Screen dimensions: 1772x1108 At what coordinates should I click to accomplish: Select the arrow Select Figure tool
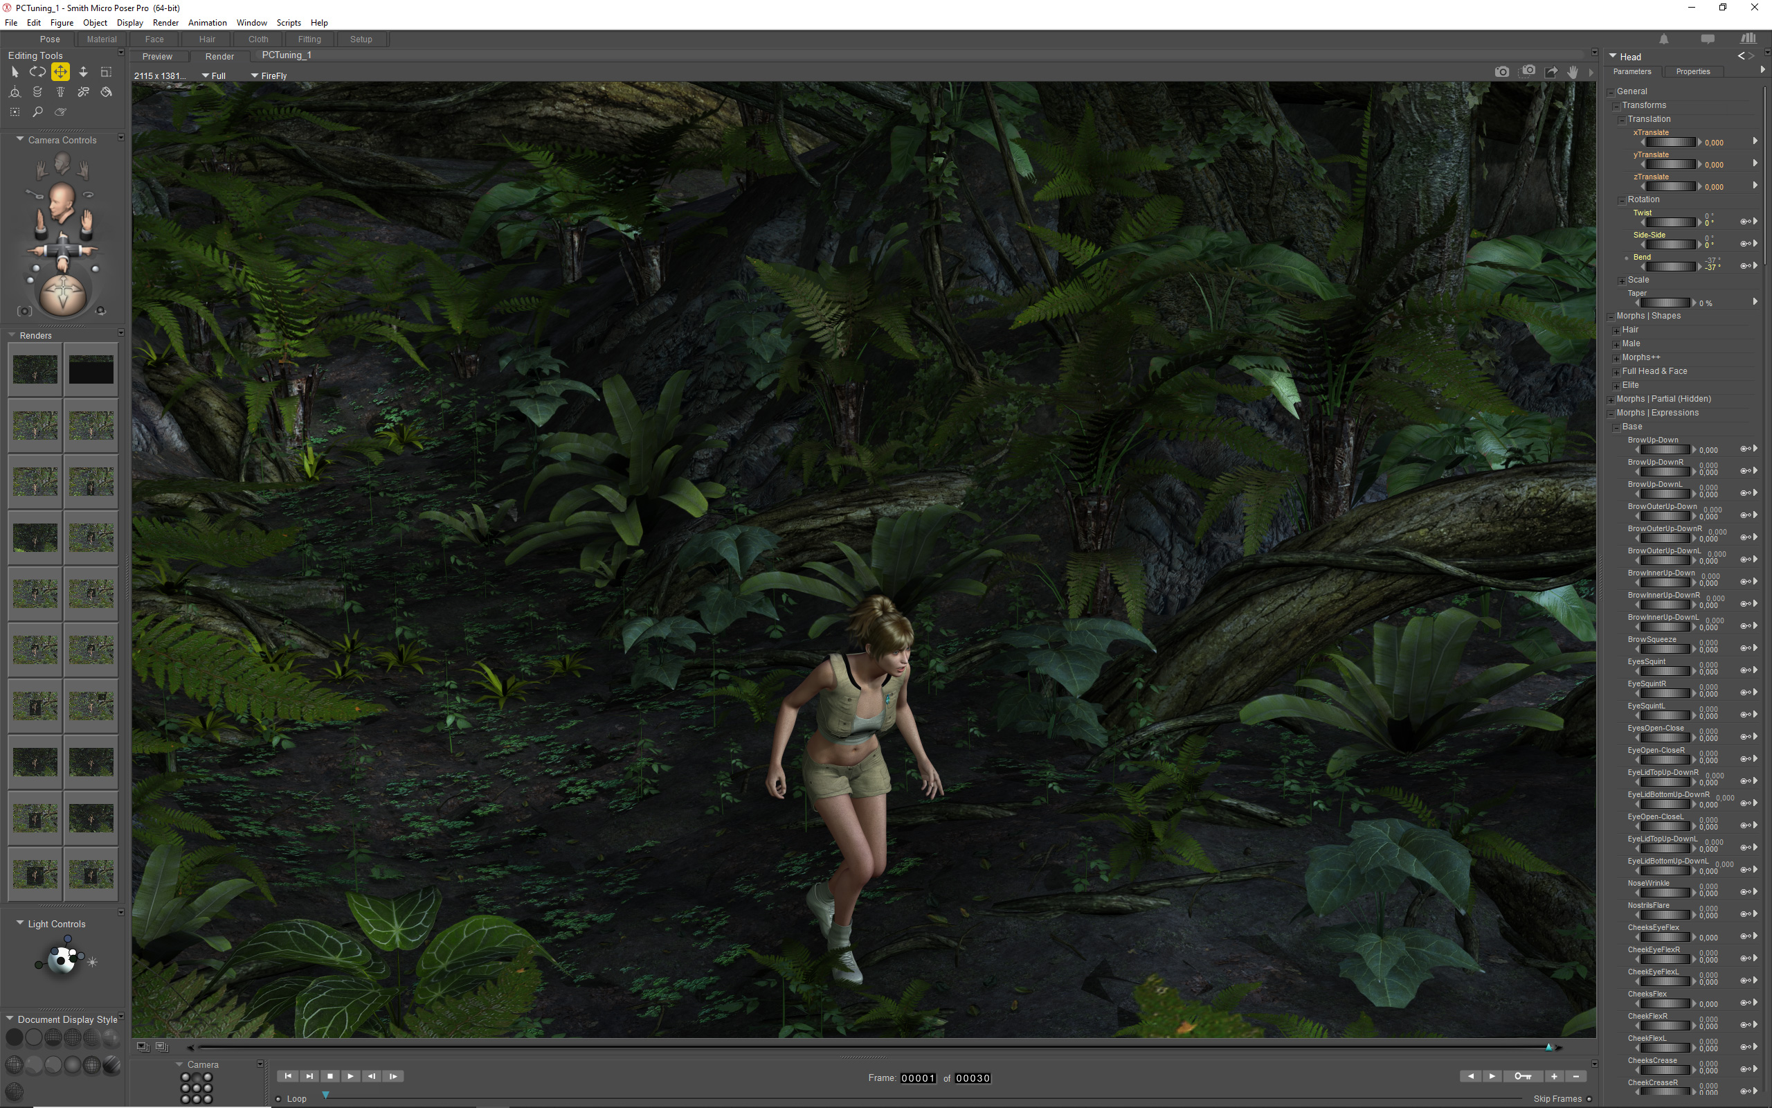click(x=15, y=72)
